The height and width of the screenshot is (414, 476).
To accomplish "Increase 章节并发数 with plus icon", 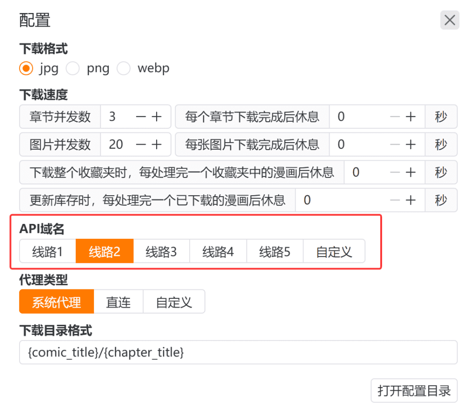I will point(157,117).
